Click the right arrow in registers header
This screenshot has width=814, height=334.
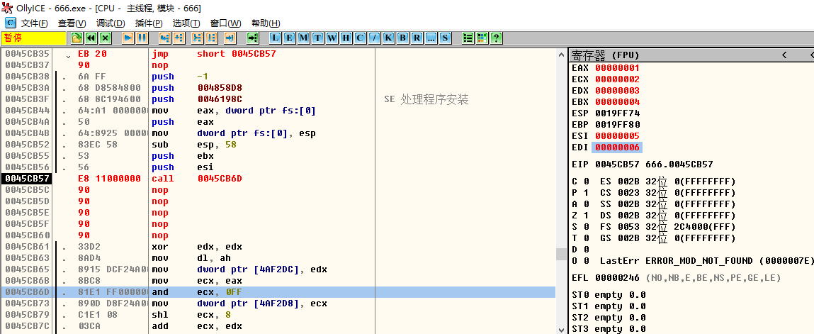(x=808, y=55)
